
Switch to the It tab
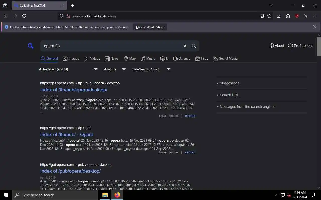[x=164, y=58]
